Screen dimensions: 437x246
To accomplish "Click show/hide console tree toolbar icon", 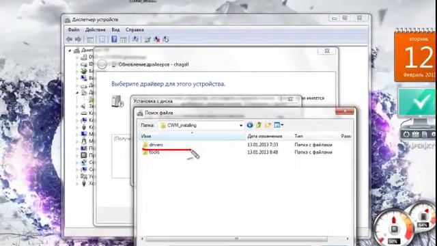I will click(90, 40).
